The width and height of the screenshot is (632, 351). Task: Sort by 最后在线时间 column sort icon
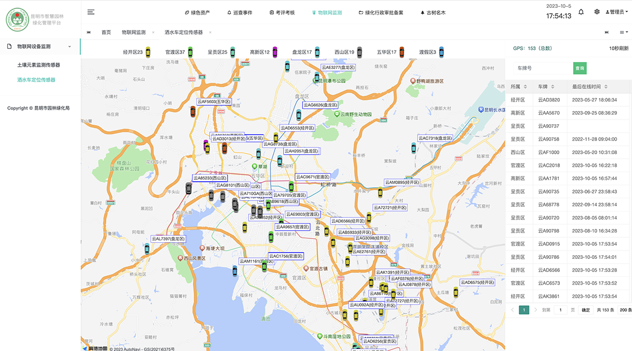click(606, 87)
